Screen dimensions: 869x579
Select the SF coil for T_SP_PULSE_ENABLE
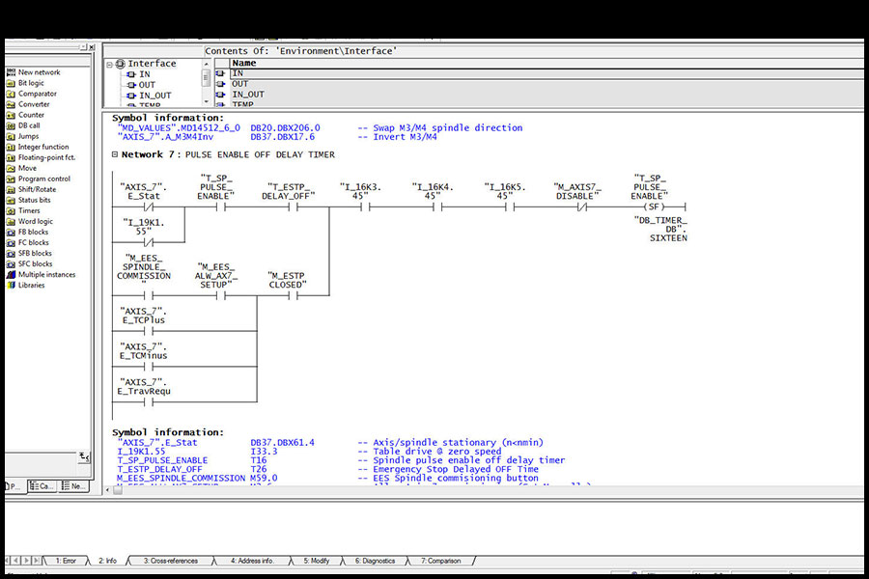click(x=654, y=207)
